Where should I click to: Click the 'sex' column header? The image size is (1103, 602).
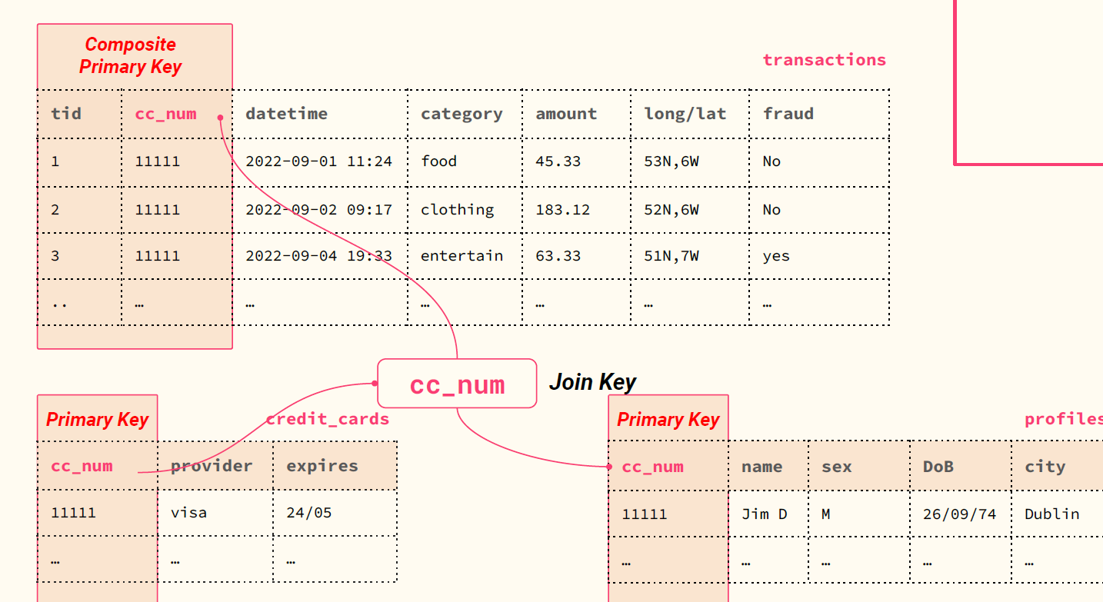(x=837, y=467)
